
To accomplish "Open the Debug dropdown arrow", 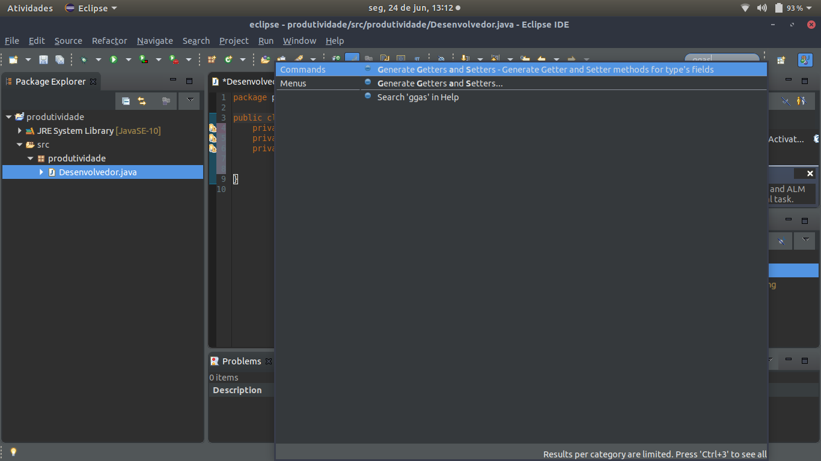I will tap(99, 59).
